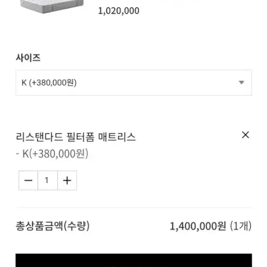
Task: Select the K (+380,000원) text in dropdown
Action: tap(49, 83)
